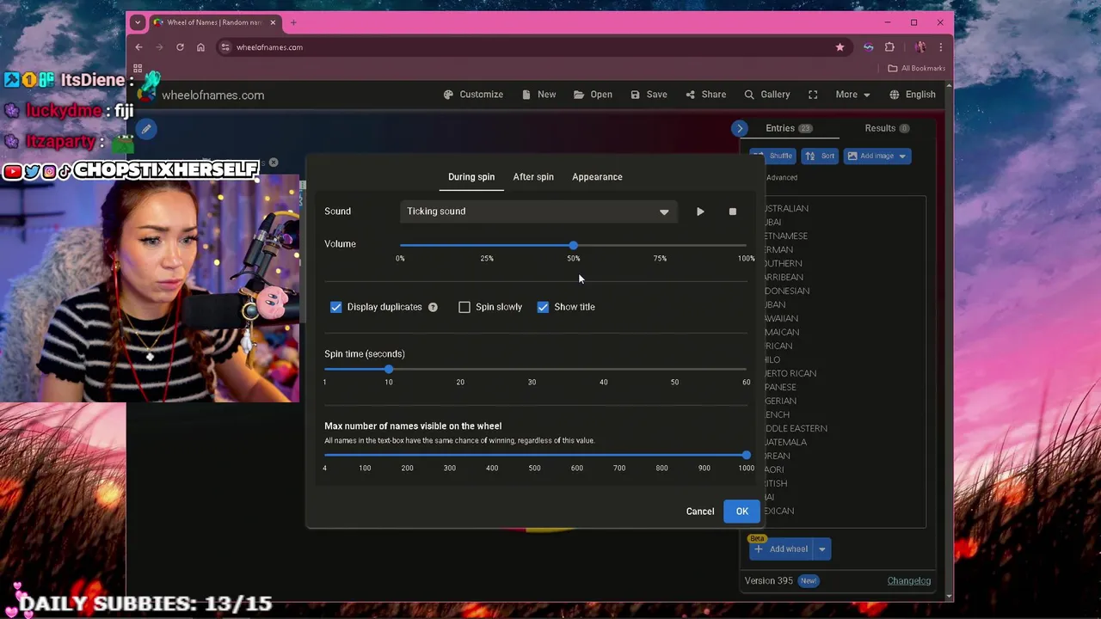
Task: Shuffle the entries list
Action: click(x=772, y=156)
